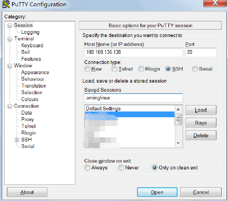228x201 pixels.
Task: Open Behaviour settings
Action: pyautogui.click(x=33, y=79)
